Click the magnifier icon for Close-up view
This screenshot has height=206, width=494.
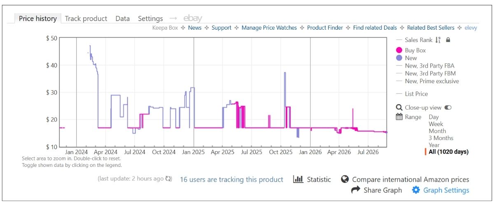coord(399,108)
